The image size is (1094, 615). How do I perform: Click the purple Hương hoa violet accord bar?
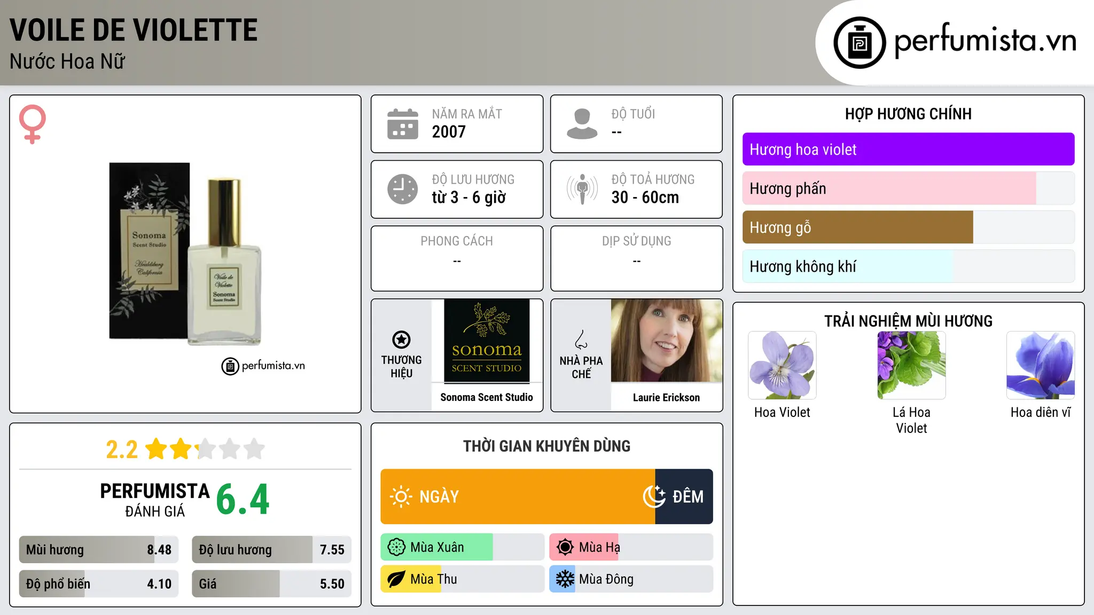point(908,149)
